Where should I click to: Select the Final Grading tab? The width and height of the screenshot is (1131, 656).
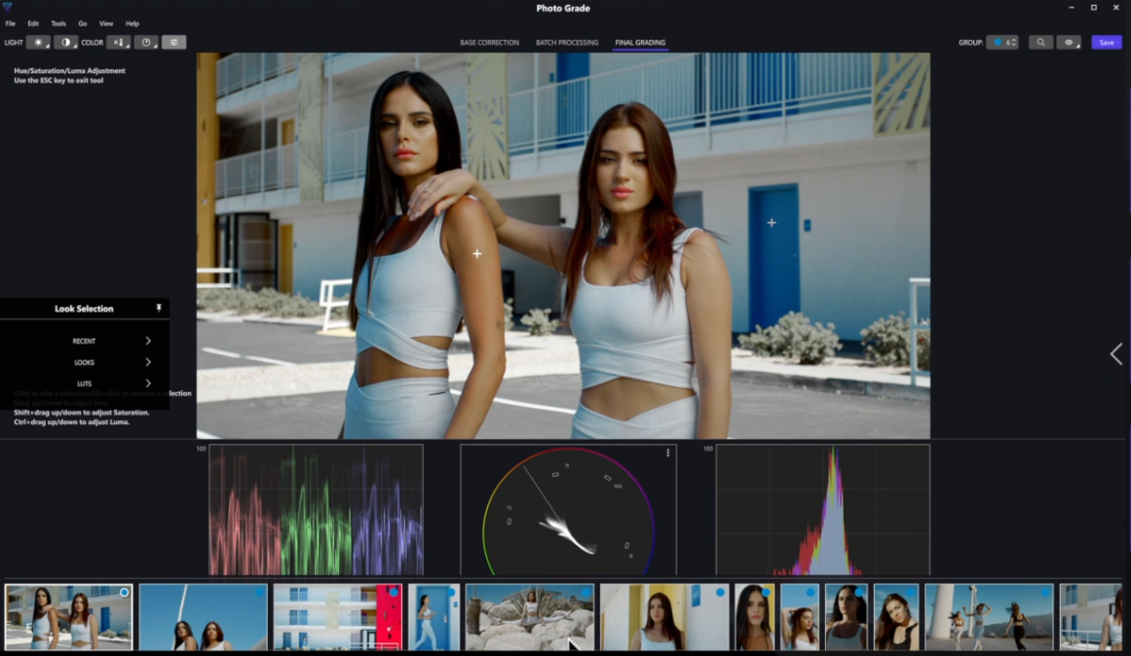[640, 43]
